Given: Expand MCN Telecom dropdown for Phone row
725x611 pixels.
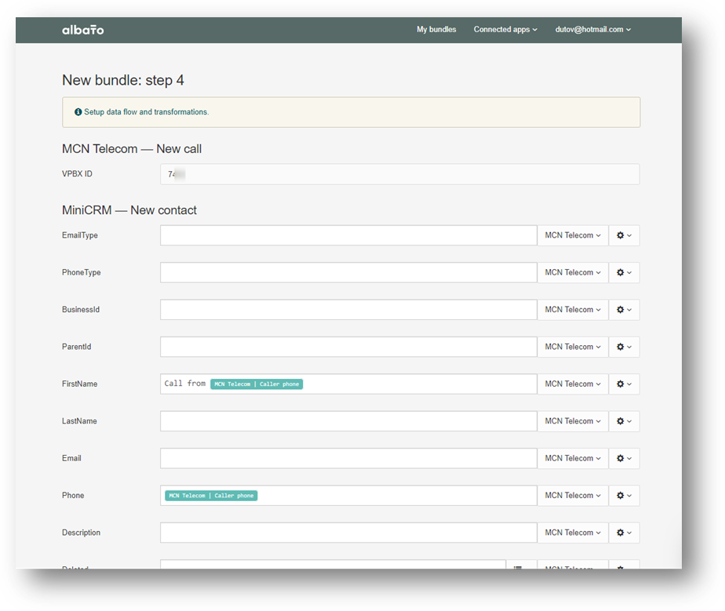Looking at the screenshot, I should click(x=573, y=496).
